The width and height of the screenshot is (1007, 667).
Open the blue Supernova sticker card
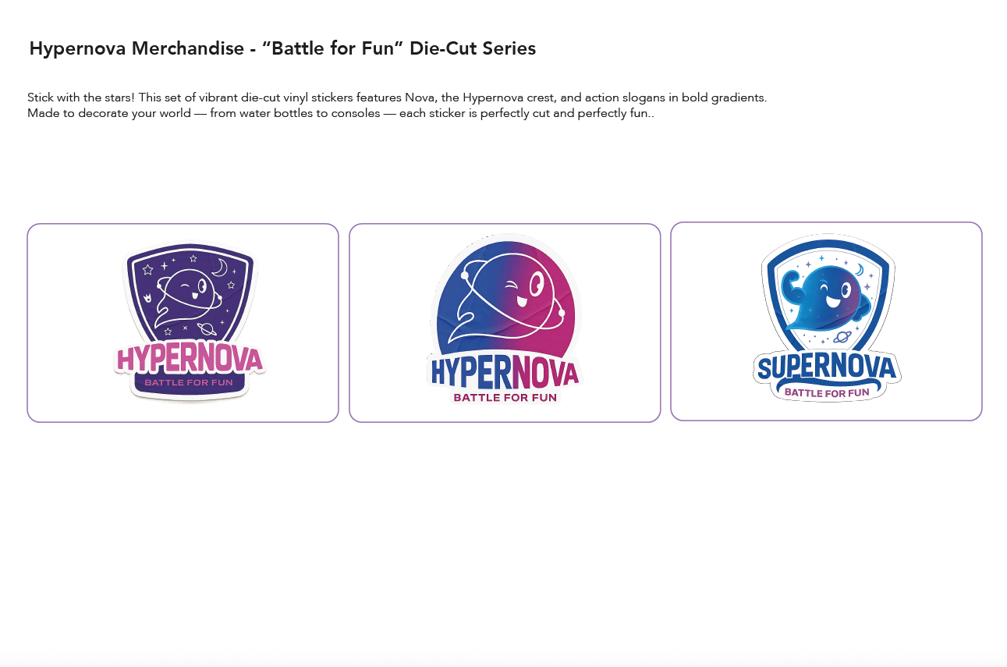coord(826,321)
